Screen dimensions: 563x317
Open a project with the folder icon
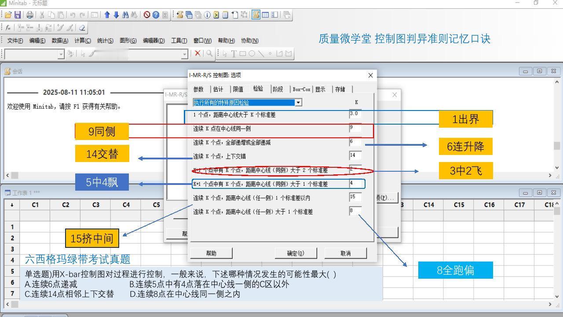[x=8, y=15]
